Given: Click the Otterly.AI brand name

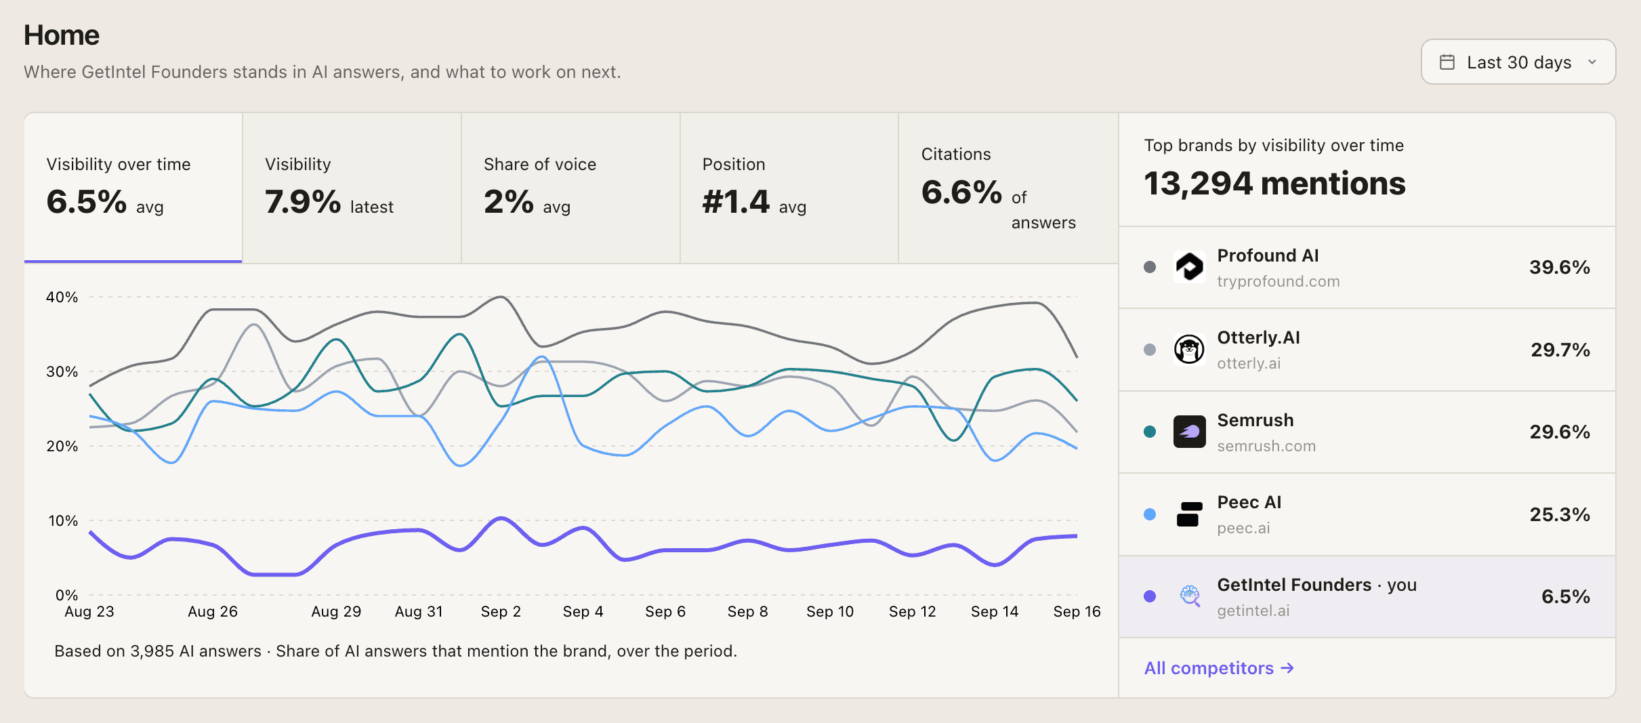Looking at the screenshot, I should coord(1258,337).
